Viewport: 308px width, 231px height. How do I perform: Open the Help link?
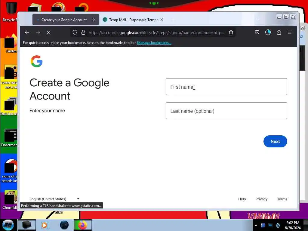click(x=242, y=199)
